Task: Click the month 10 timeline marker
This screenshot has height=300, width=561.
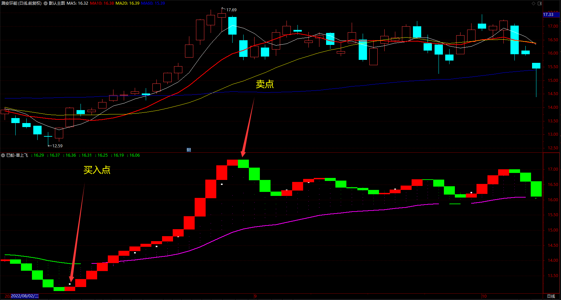Action: coord(484,296)
